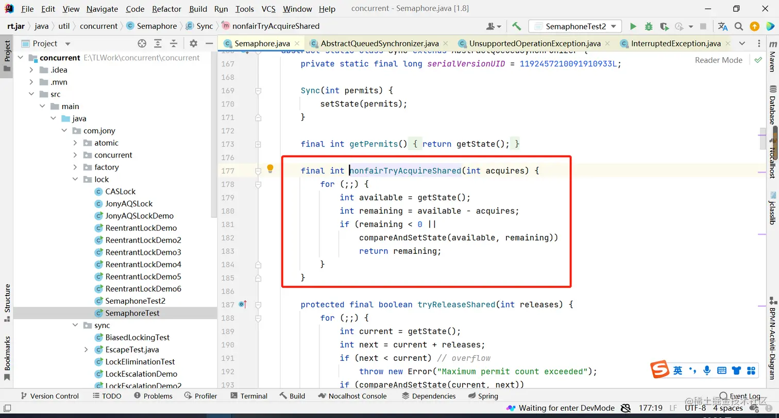Open the SemaphoneTest2 run configuration dropdown
This screenshot has width=779, height=418.
click(575, 26)
